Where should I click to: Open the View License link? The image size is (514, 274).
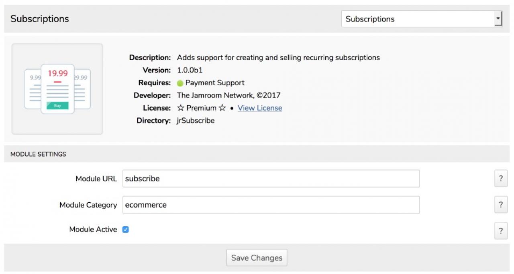[x=260, y=108]
